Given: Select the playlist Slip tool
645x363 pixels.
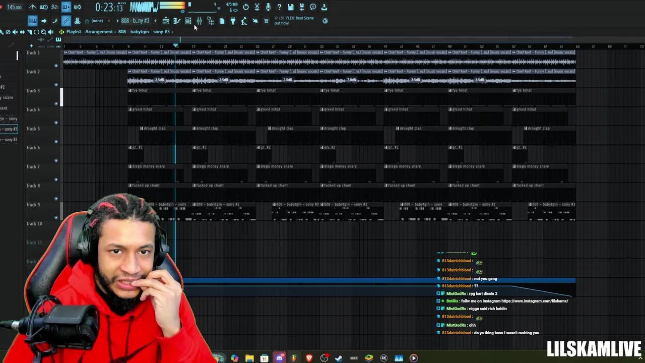Looking at the screenshot, I should coord(22,32).
